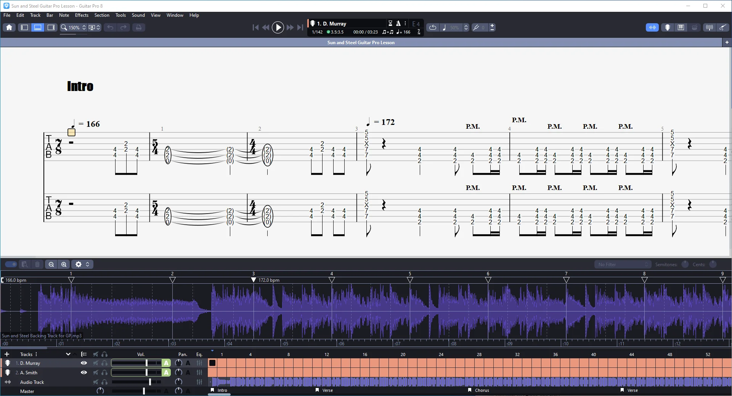This screenshot has width=732, height=396.
Task: Open the Tracks options three-dot menu
Action: coord(36,354)
